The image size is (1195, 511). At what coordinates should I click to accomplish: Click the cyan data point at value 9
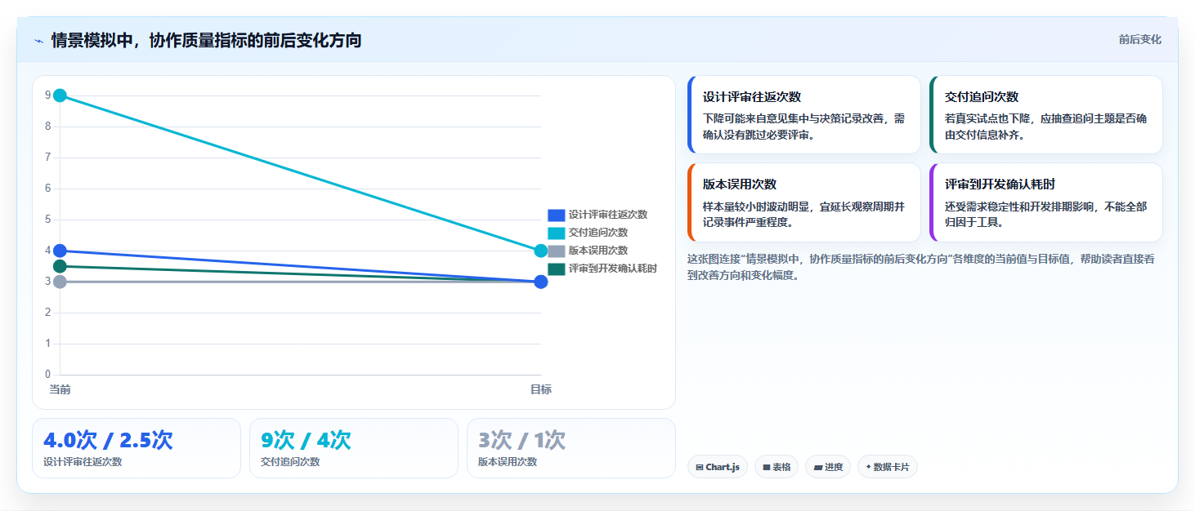pos(60,96)
